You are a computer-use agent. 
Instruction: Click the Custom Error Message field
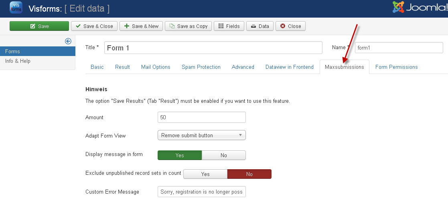click(x=201, y=192)
